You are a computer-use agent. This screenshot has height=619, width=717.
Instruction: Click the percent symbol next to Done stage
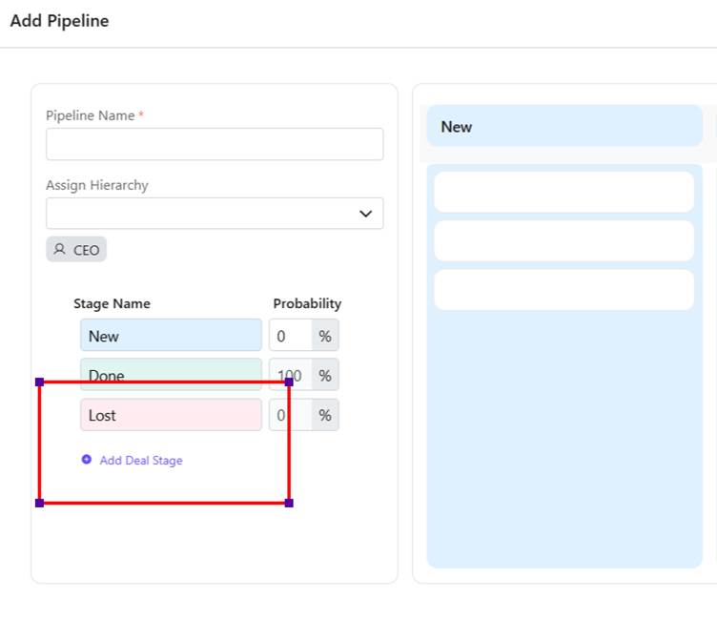(x=325, y=376)
